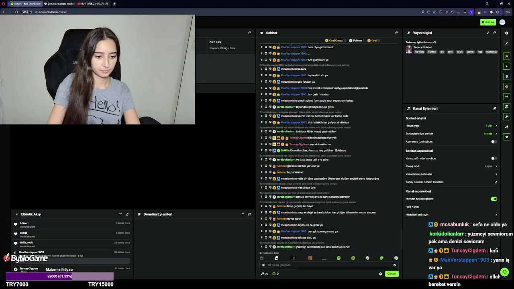Pop out the Denetim Eylemleri panel

point(249,214)
